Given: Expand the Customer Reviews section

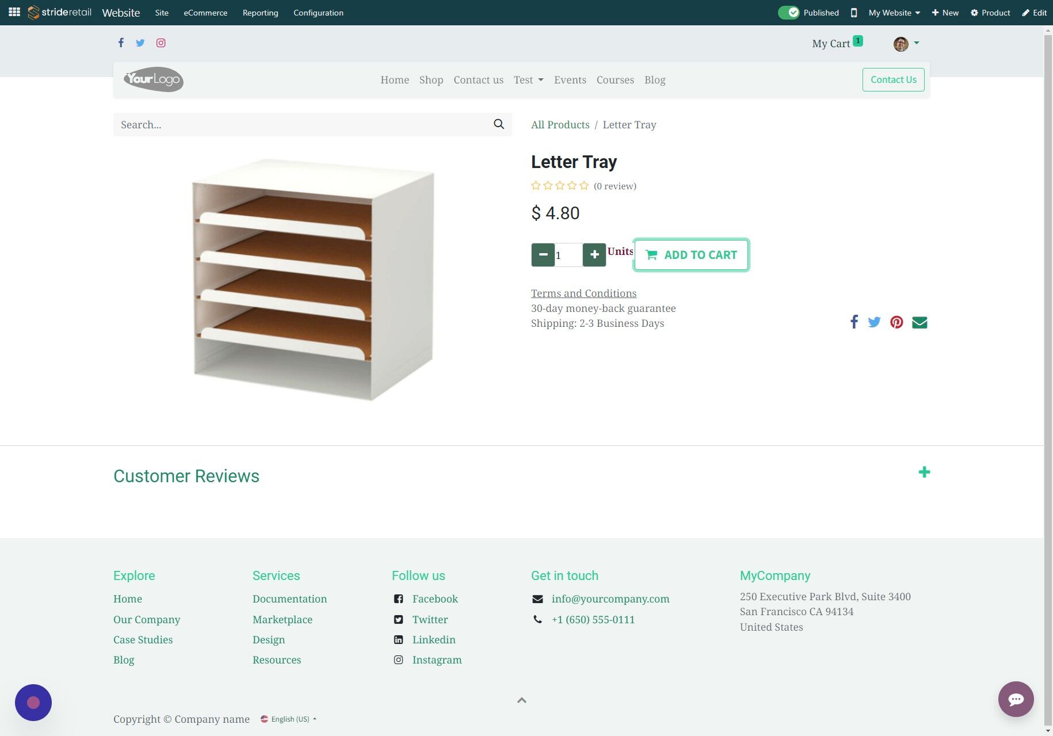Looking at the screenshot, I should pyautogui.click(x=924, y=472).
